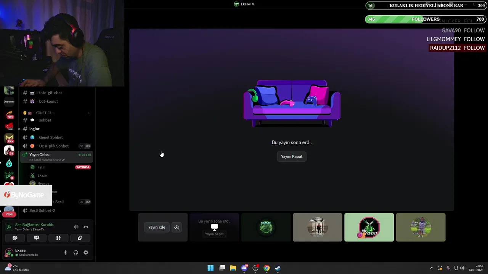Turn on the camera in the voice panel
488x274 pixels.
[x=15, y=238]
